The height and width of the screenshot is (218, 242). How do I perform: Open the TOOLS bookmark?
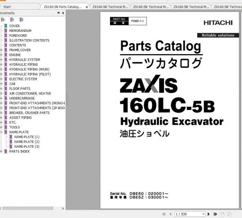(x=15, y=127)
